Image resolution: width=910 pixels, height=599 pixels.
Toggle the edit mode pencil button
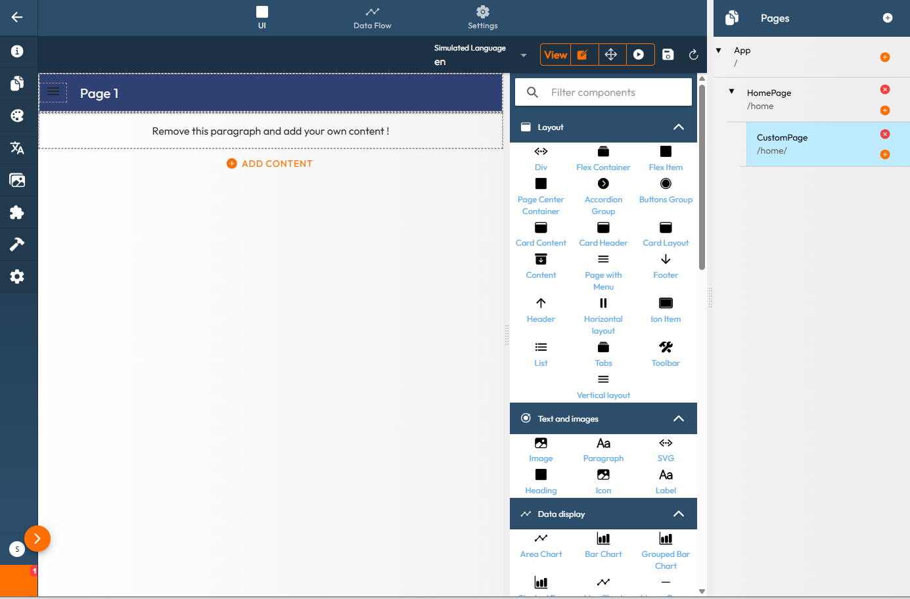click(583, 55)
